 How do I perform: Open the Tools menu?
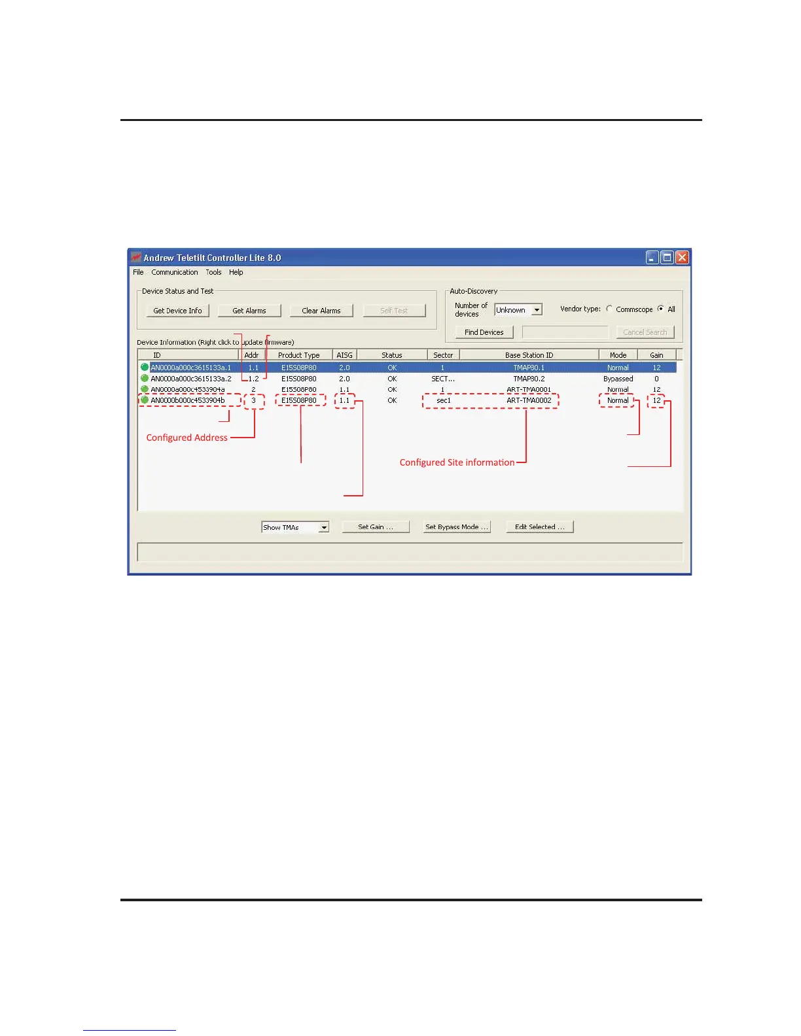[213, 272]
